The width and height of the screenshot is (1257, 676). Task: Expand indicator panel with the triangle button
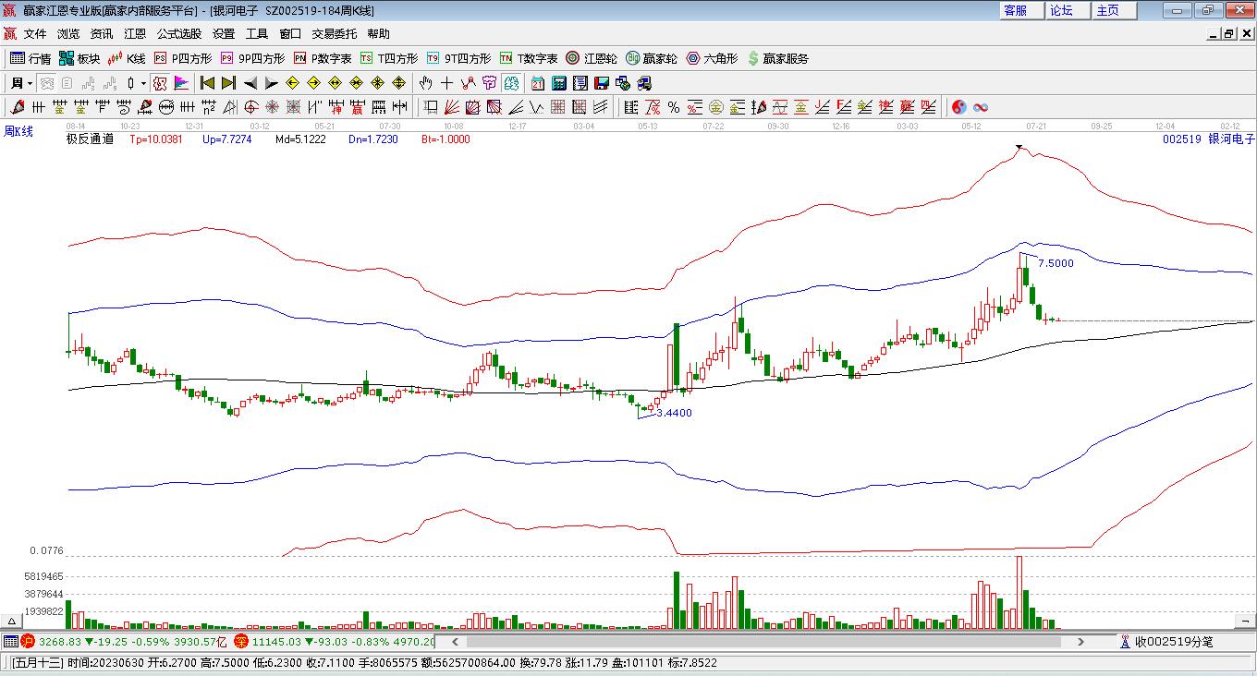[11, 622]
